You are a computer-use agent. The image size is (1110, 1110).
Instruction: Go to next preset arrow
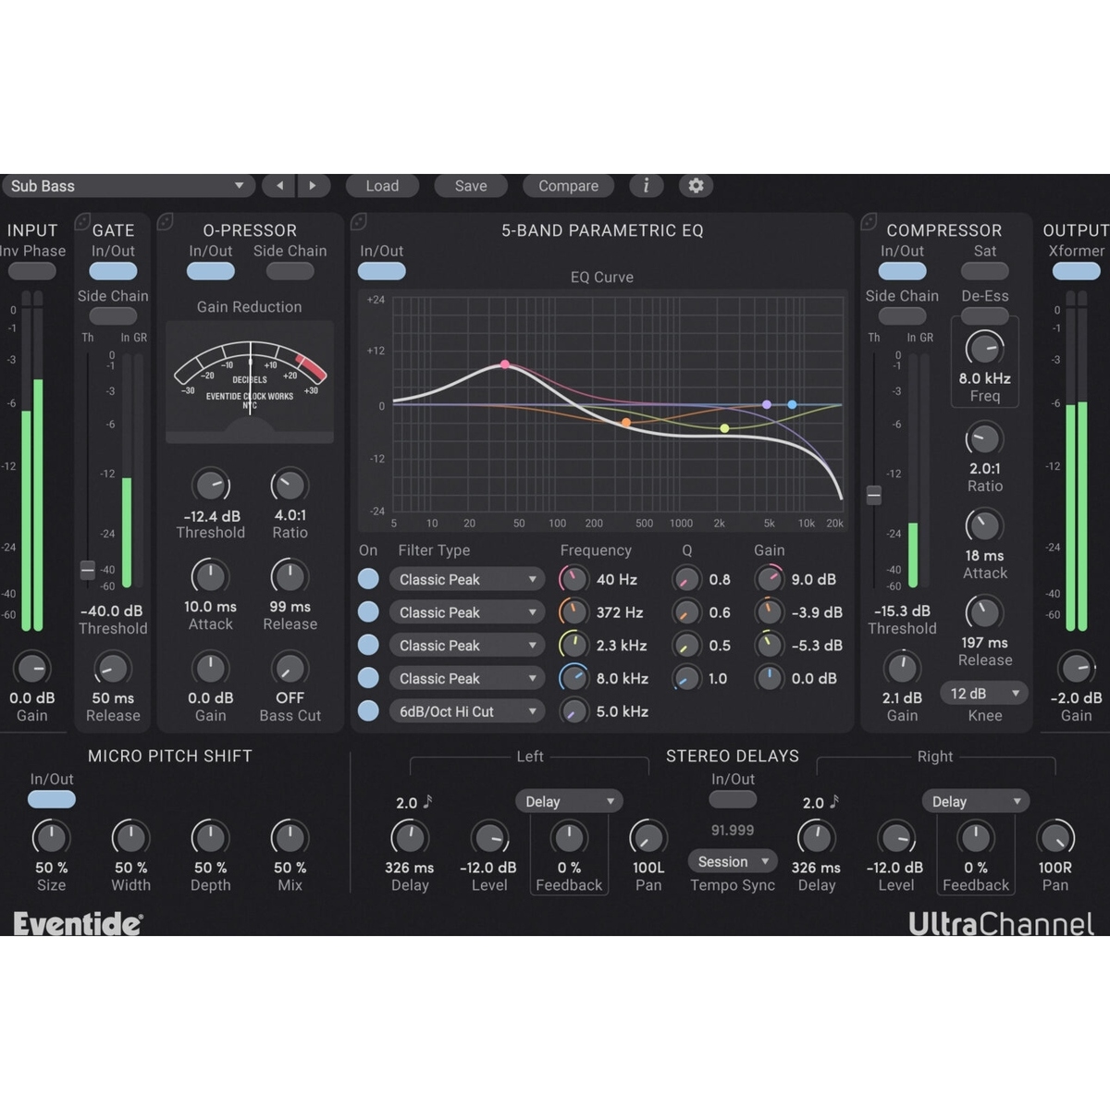coord(313,186)
